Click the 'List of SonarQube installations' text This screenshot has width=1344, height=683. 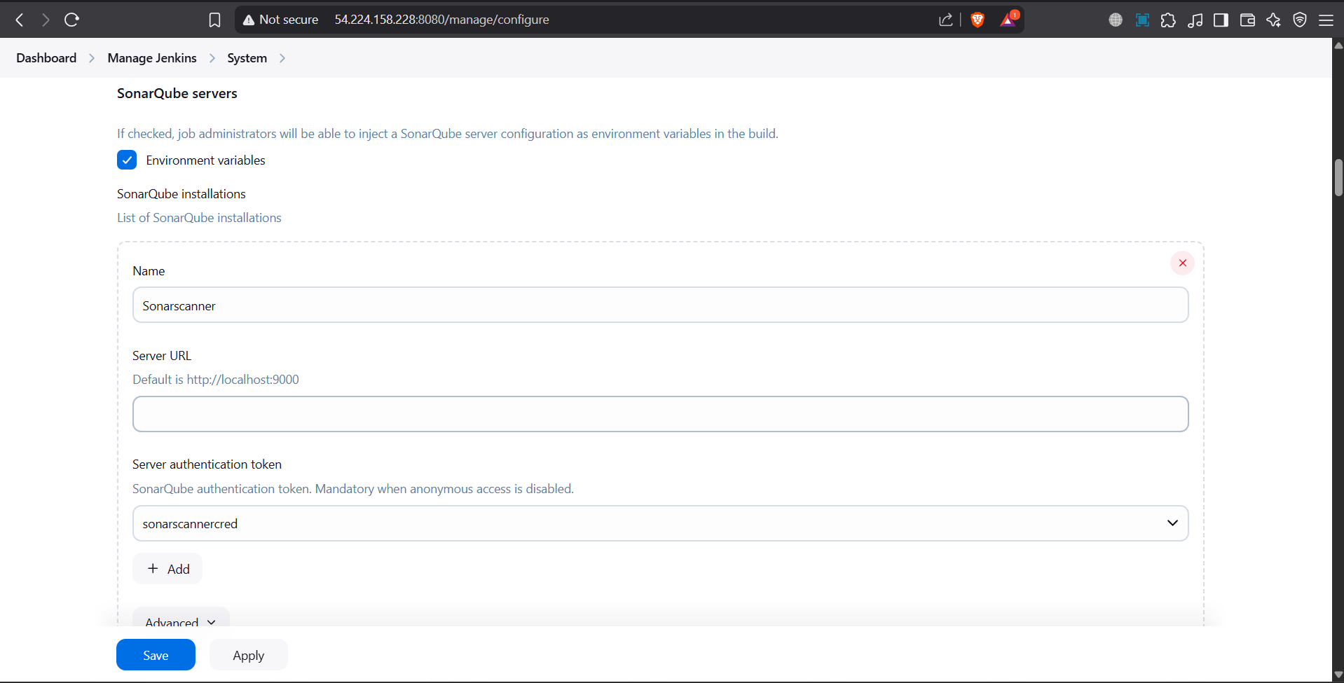tap(199, 218)
